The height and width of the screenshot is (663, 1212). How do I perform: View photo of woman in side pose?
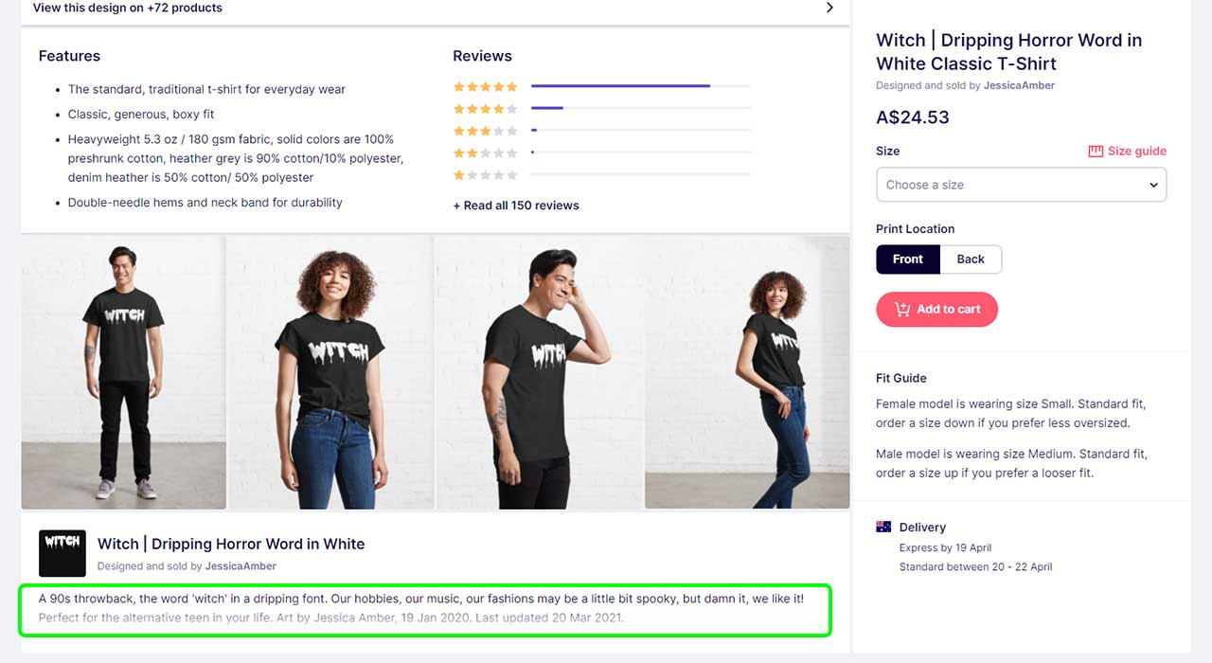point(747,373)
